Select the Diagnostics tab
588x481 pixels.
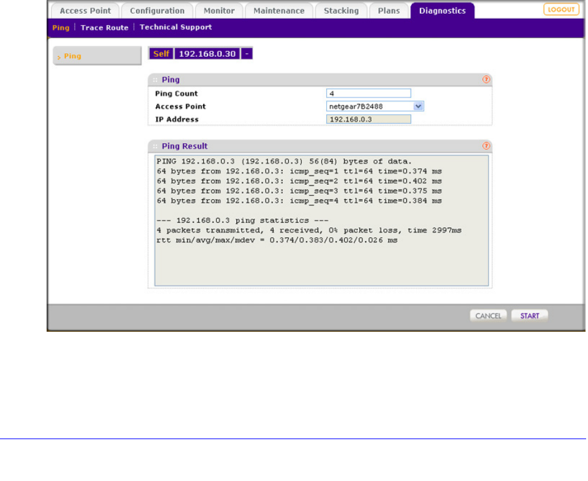pos(442,11)
